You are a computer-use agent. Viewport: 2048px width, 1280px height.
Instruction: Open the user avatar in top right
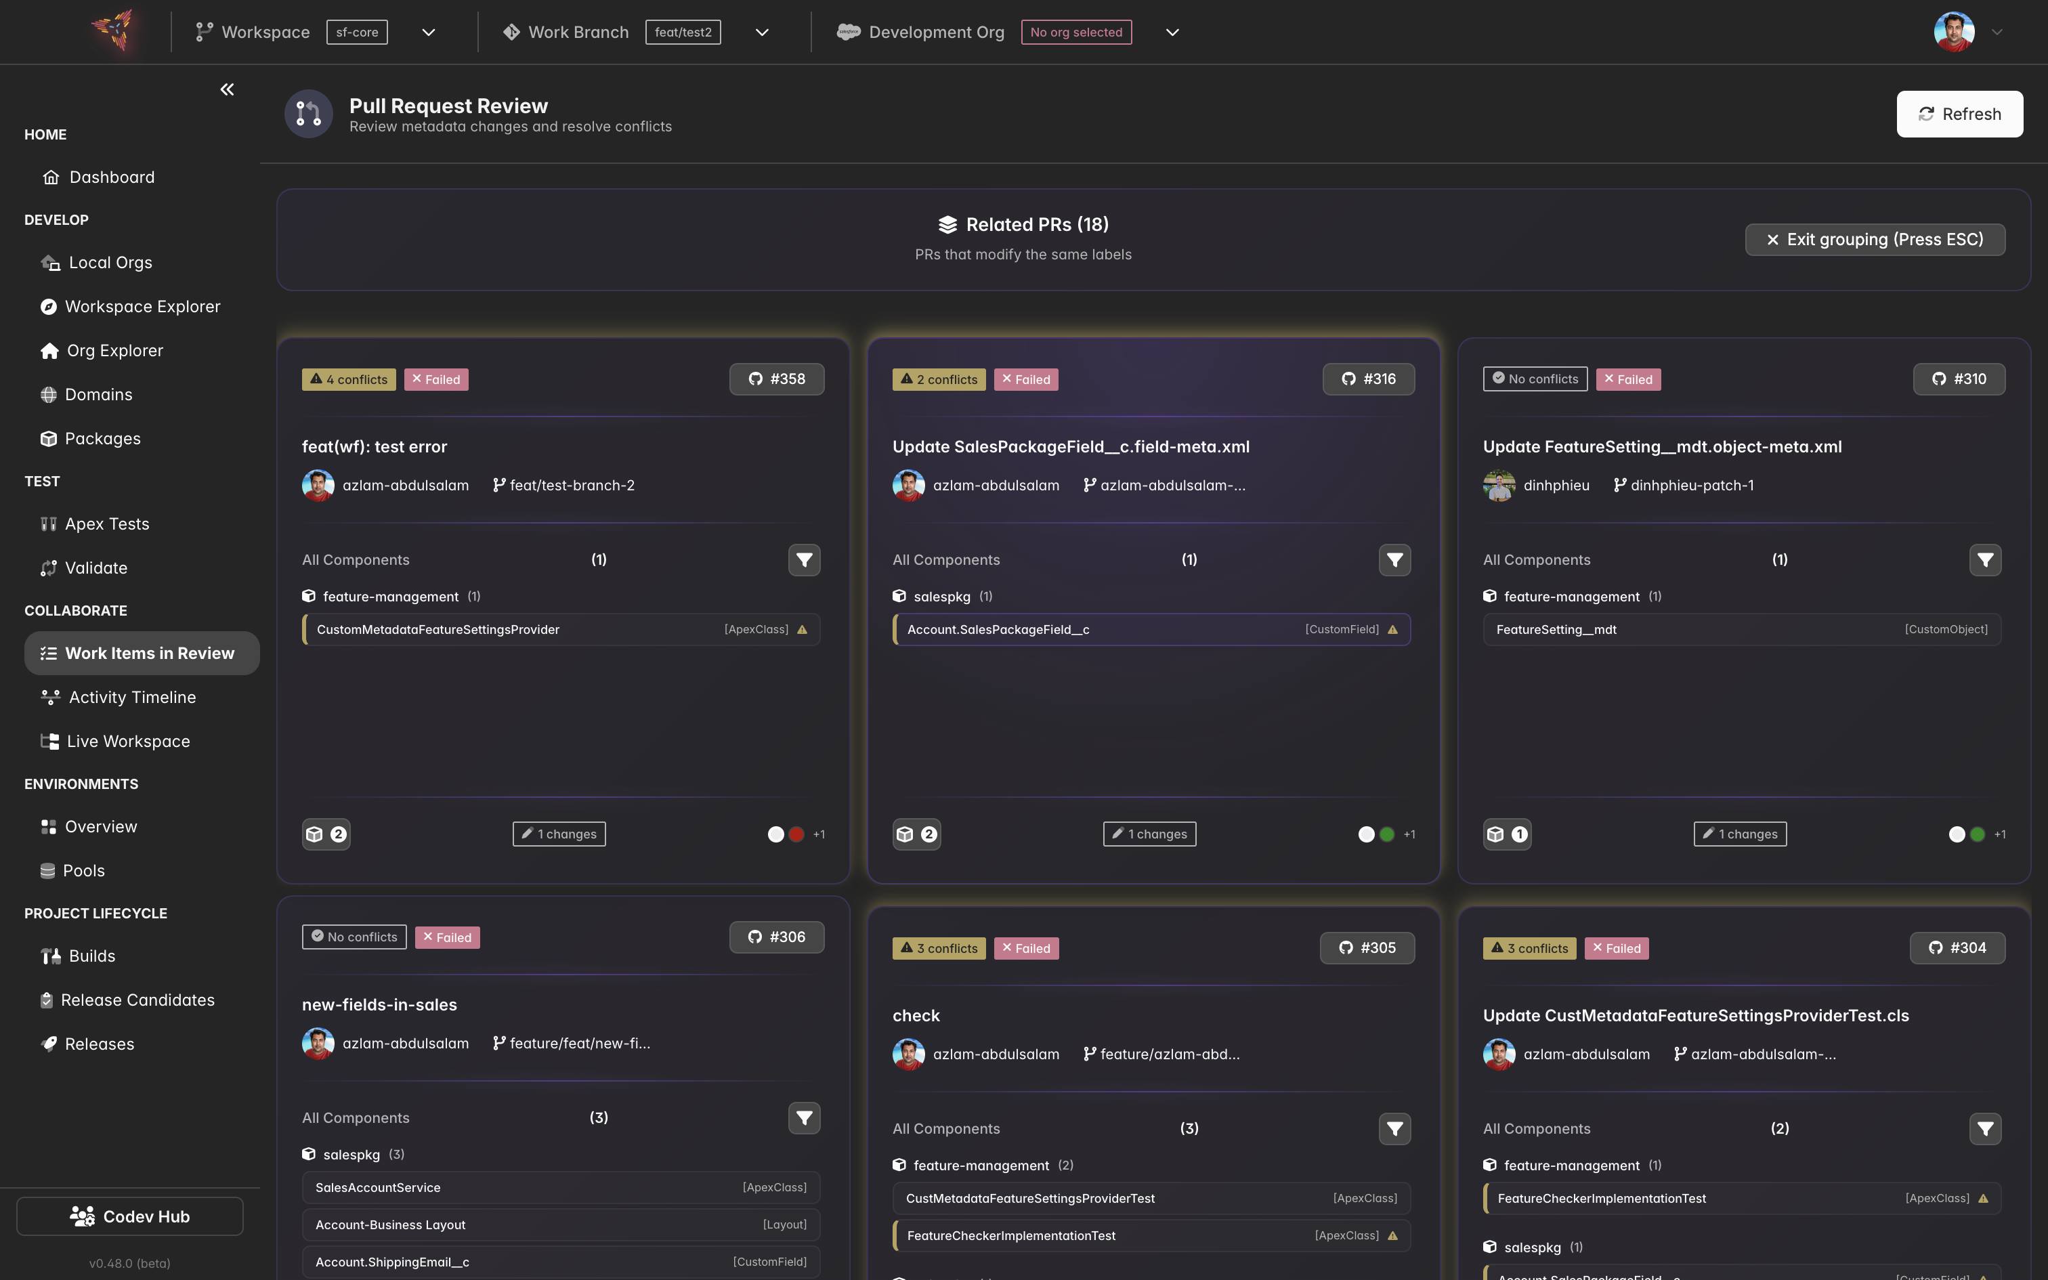(x=1954, y=33)
